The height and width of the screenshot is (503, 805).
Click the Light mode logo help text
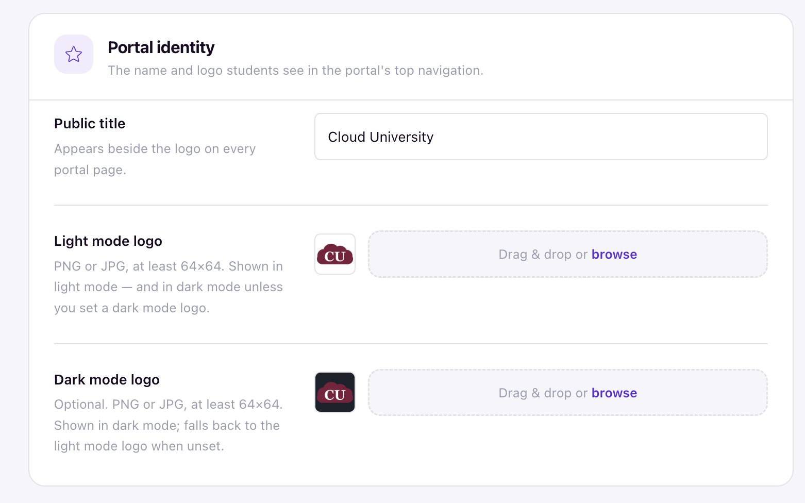[169, 287]
